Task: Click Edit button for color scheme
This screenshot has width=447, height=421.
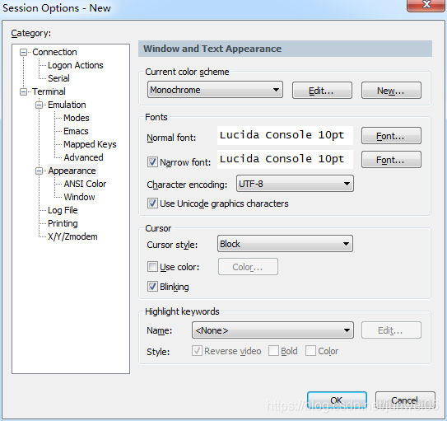Action: pyautogui.click(x=322, y=91)
